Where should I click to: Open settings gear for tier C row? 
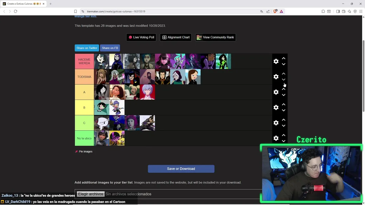[276, 123]
